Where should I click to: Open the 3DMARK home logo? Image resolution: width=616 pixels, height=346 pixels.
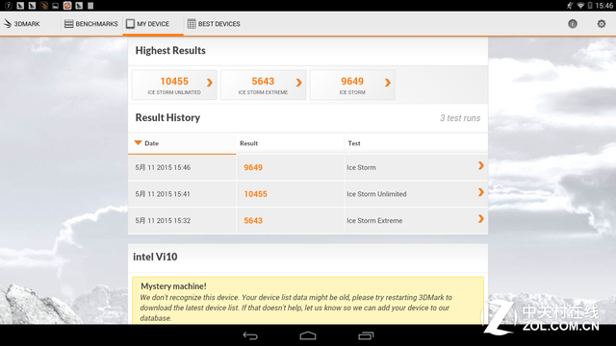[x=21, y=24]
